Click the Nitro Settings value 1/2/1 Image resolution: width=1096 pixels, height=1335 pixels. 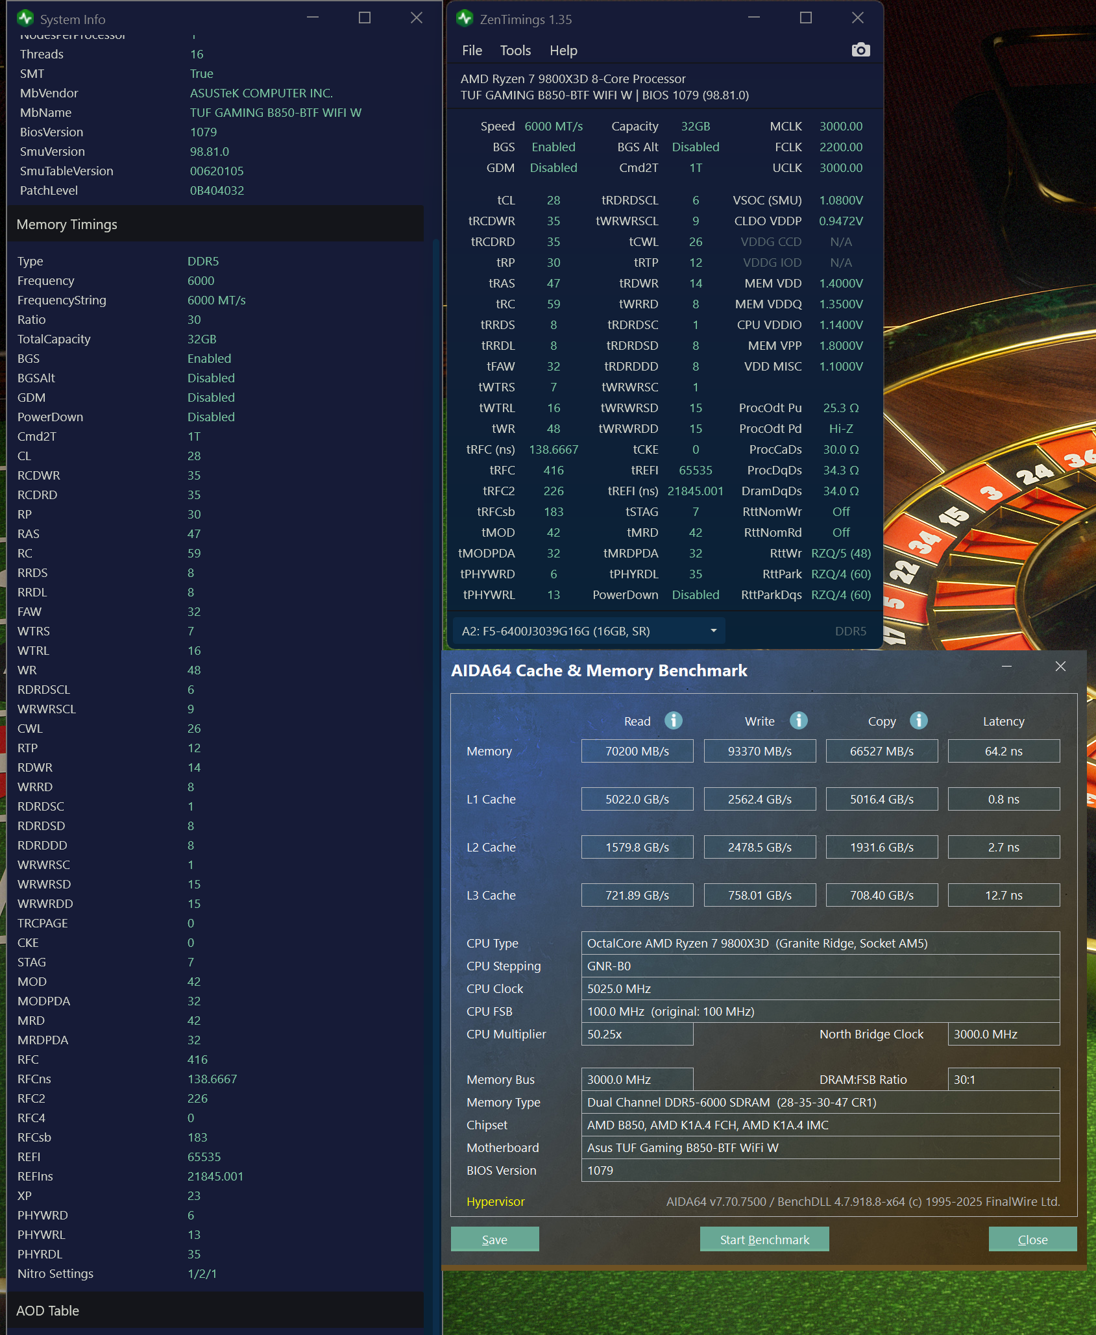202,1273
